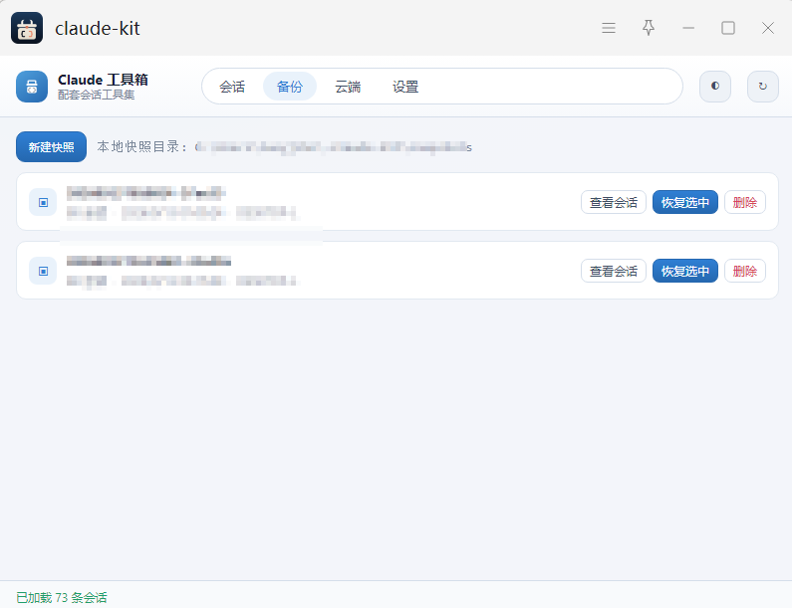Image resolution: width=792 pixels, height=608 pixels.
Task: Switch to the 会话 tab
Action: pos(232,87)
